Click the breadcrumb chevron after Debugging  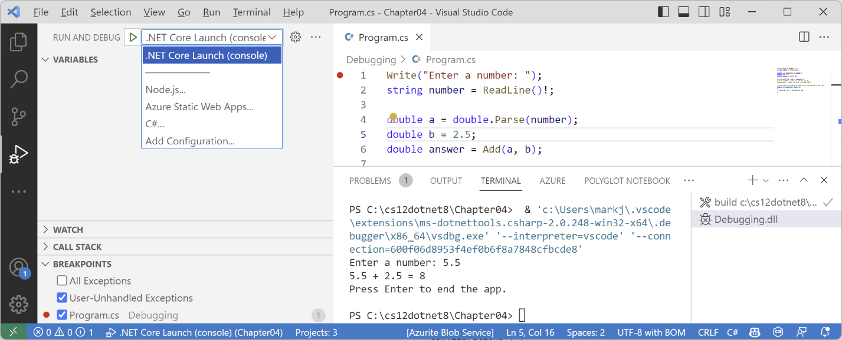tap(403, 60)
